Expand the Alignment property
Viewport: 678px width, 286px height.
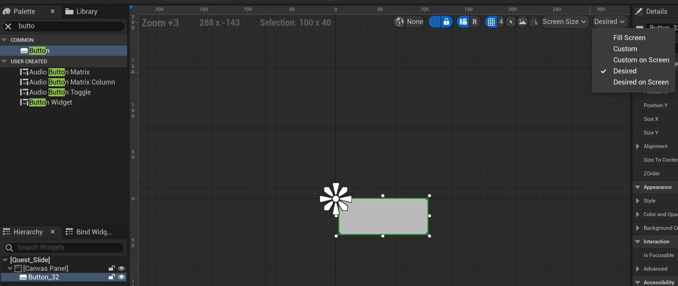637,146
